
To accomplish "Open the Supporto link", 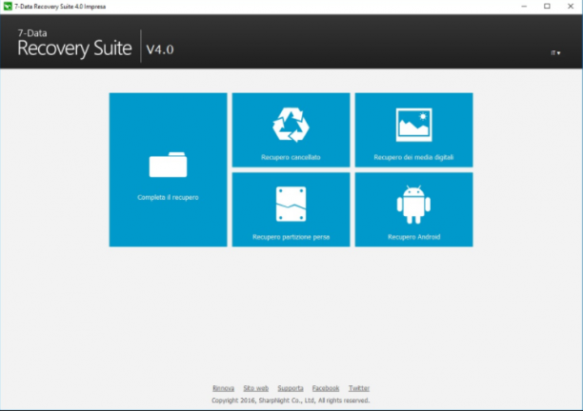I will click(291, 388).
